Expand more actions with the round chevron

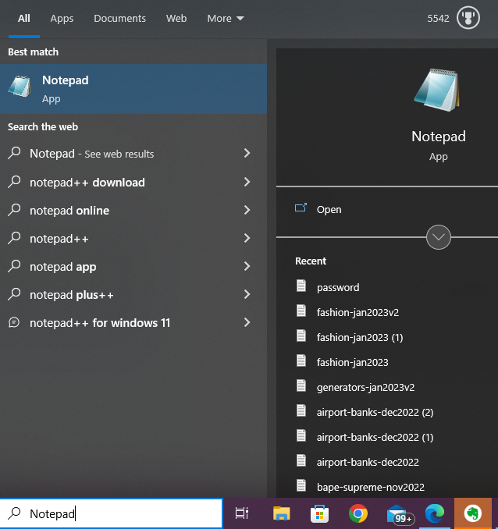pos(438,237)
